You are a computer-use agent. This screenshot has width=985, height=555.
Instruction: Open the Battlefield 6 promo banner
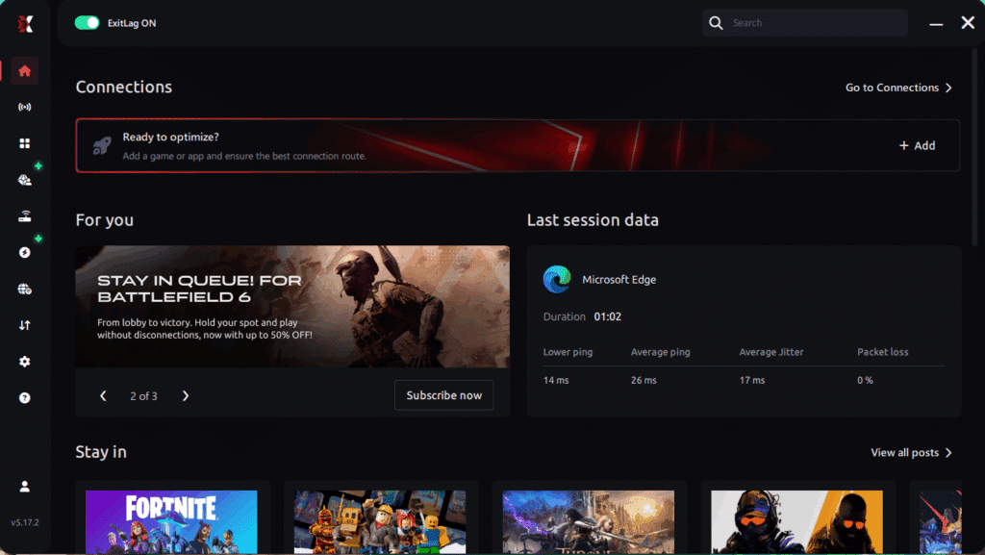click(292, 307)
